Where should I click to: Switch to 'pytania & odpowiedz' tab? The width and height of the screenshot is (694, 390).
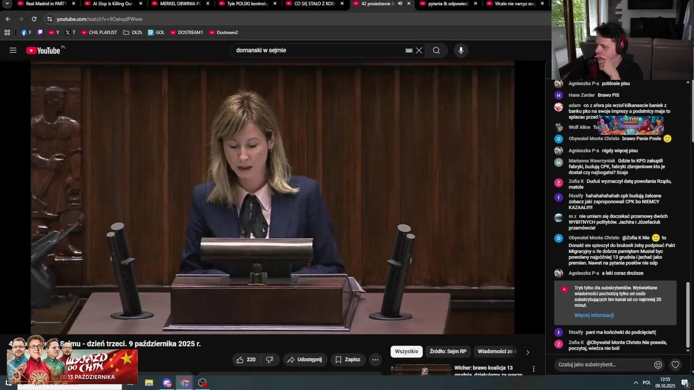pos(448,4)
